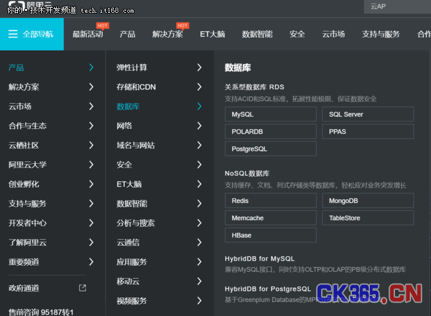
Task: Open 数据智能 in top navigation bar
Action: (x=257, y=34)
